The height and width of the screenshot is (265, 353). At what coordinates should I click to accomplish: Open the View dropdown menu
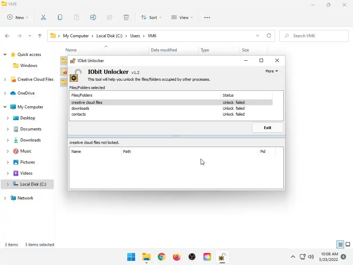coord(182,17)
